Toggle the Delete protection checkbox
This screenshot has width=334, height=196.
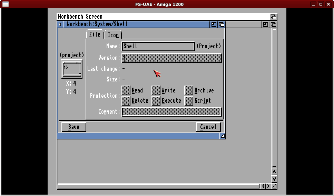(x=126, y=100)
